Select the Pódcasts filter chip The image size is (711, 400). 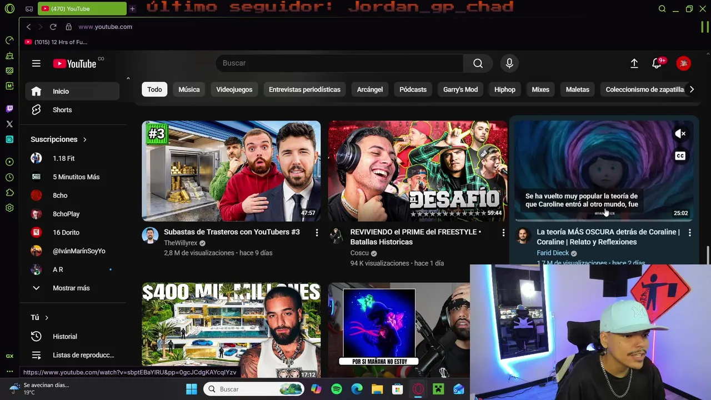tap(413, 89)
